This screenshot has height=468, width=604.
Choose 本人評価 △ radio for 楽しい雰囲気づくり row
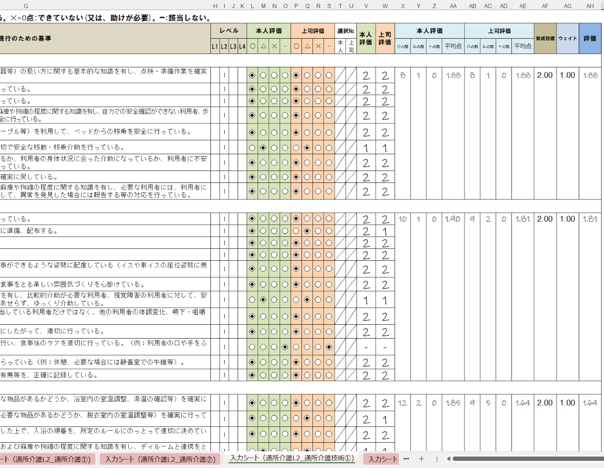(x=263, y=285)
